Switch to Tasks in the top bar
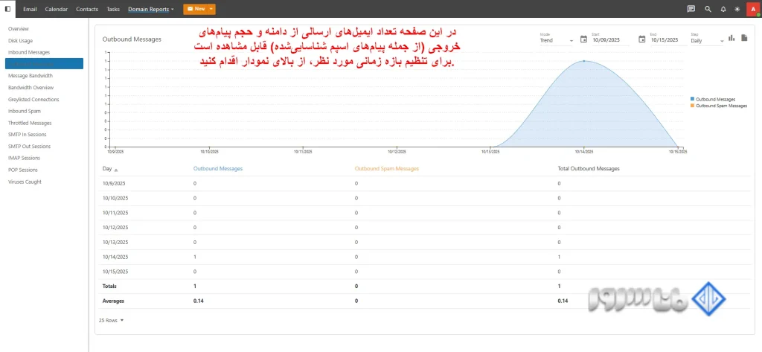Image resolution: width=762 pixels, height=352 pixels. 113,9
